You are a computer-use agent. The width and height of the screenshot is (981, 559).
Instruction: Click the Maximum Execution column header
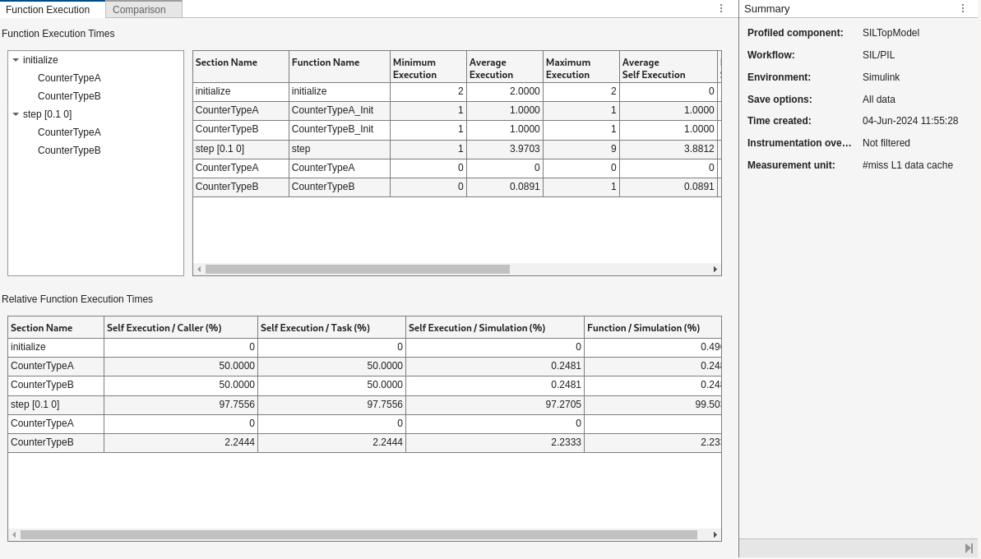click(x=581, y=68)
